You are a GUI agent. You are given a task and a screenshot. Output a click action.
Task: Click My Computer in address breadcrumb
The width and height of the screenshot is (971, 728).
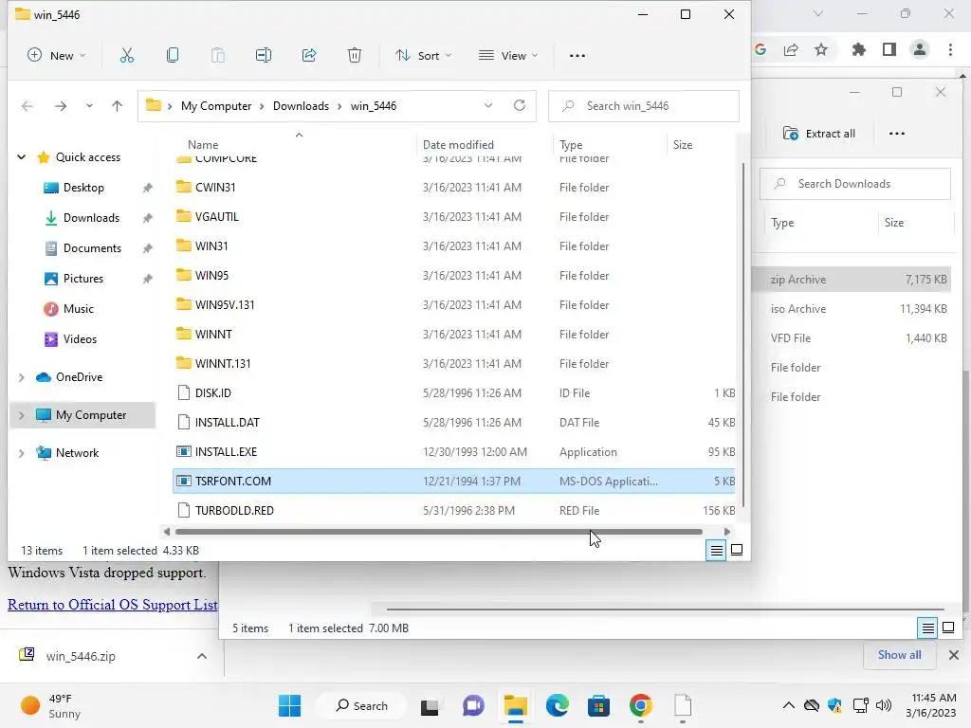click(x=216, y=106)
